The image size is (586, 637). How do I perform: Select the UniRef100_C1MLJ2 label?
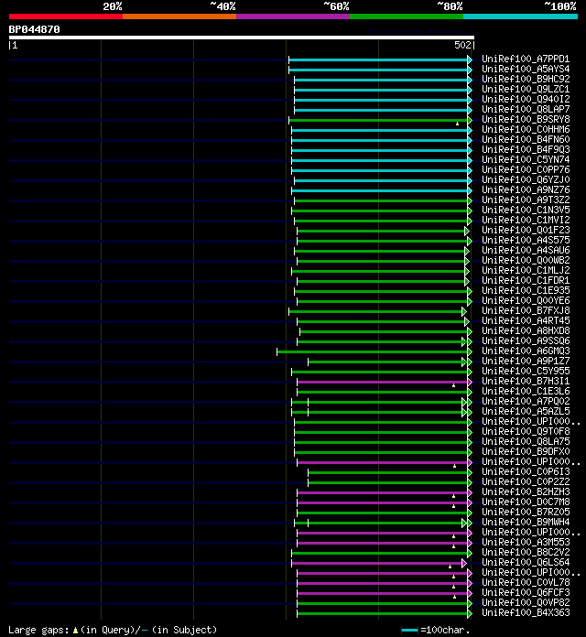[x=526, y=271]
